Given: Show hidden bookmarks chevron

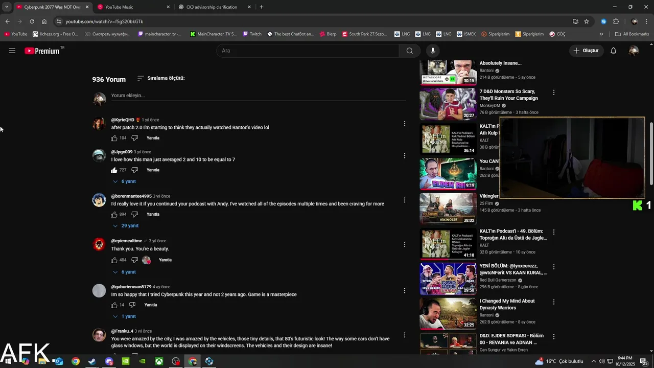Looking at the screenshot, I should point(601,34).
